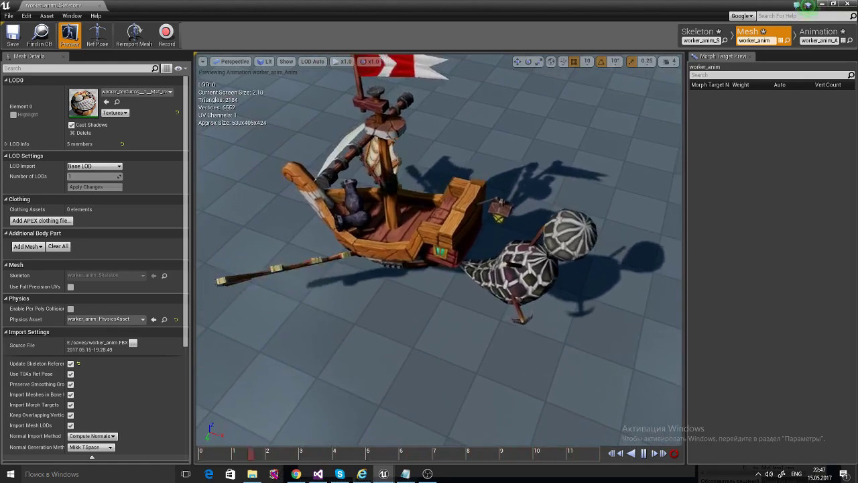The image size is (858, 483).
Task: Click the Clear All button
Action: (58, 247)
